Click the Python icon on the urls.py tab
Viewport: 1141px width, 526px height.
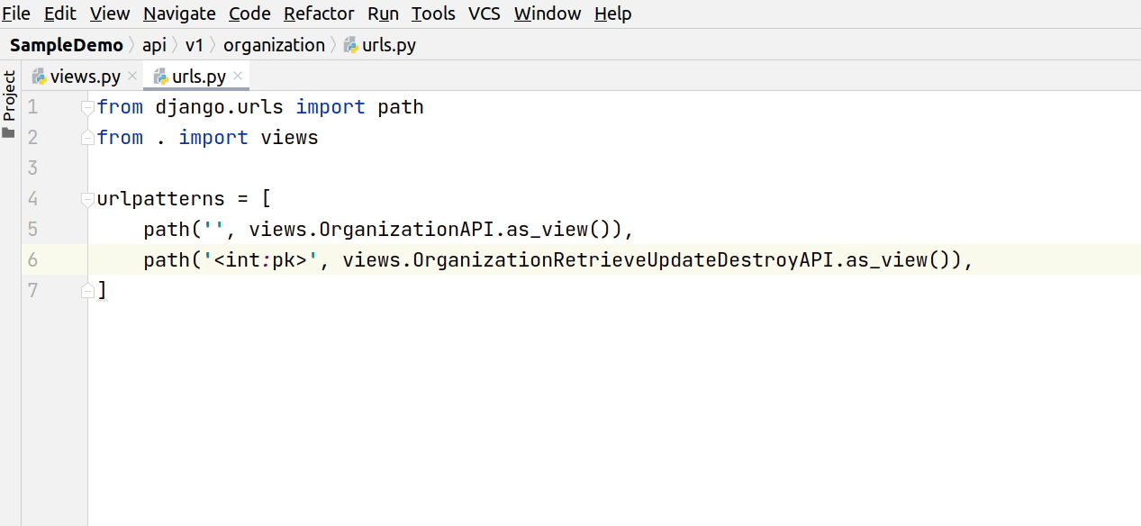(x=161, y=76)
